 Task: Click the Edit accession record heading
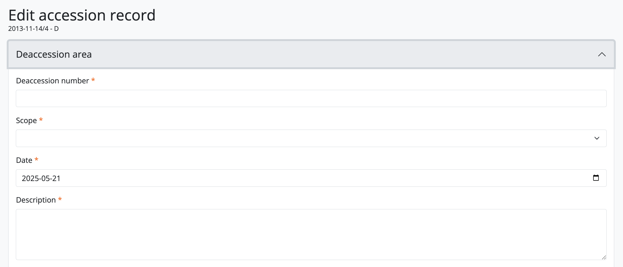point(82,15)
